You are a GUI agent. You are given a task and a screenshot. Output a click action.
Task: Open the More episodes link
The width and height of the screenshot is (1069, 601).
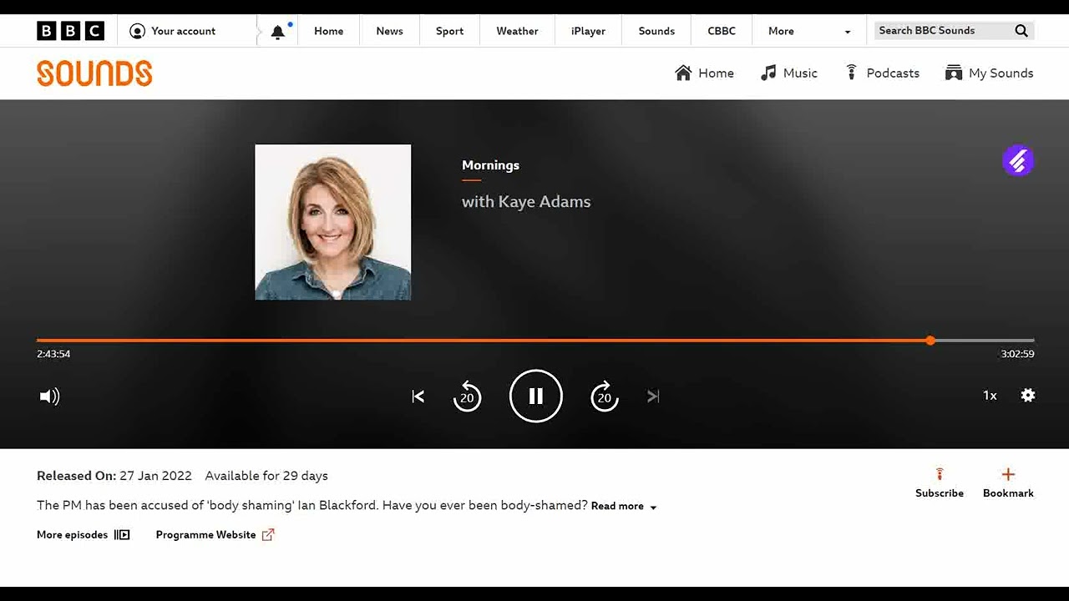point(72,535)
